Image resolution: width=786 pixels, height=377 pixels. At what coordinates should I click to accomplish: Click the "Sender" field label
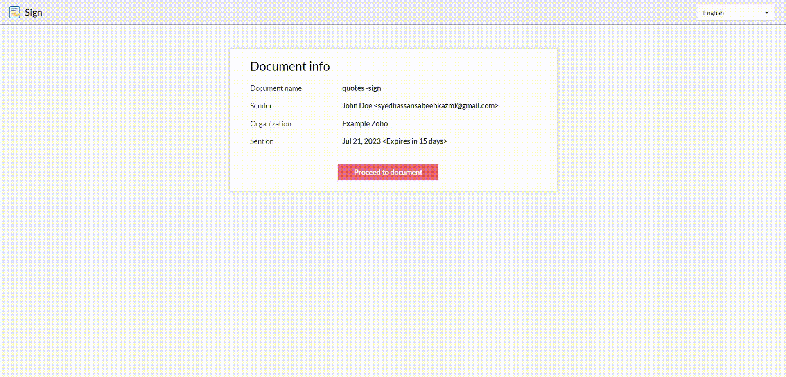(261, 106)
